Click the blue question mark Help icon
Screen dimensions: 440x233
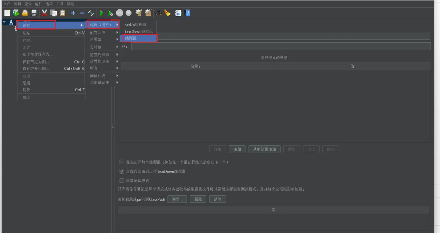tap(188, 13)
